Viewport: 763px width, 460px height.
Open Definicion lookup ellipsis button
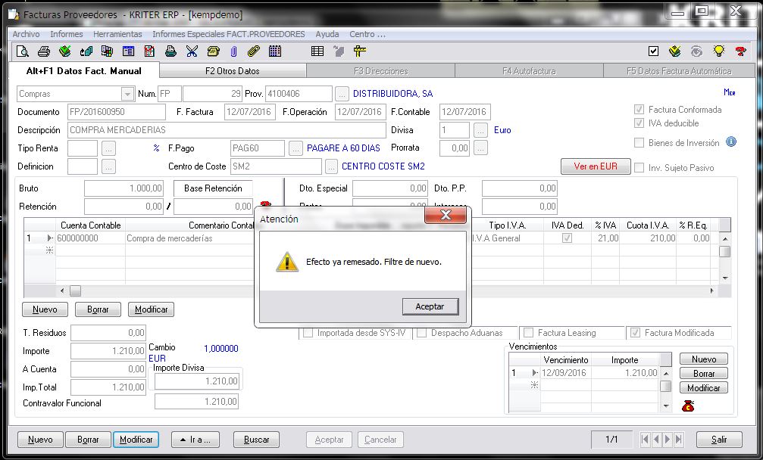point(108,166)
